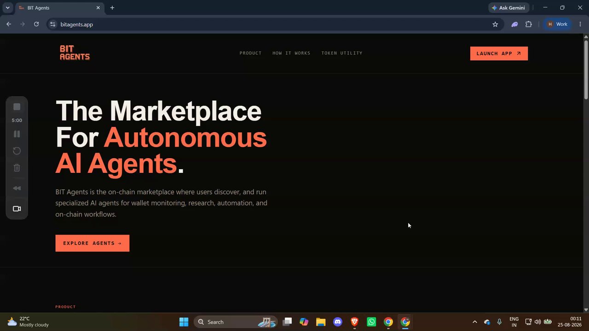
Task: Open the Chrome three-dot menu
Action: [x=580, y=24]
